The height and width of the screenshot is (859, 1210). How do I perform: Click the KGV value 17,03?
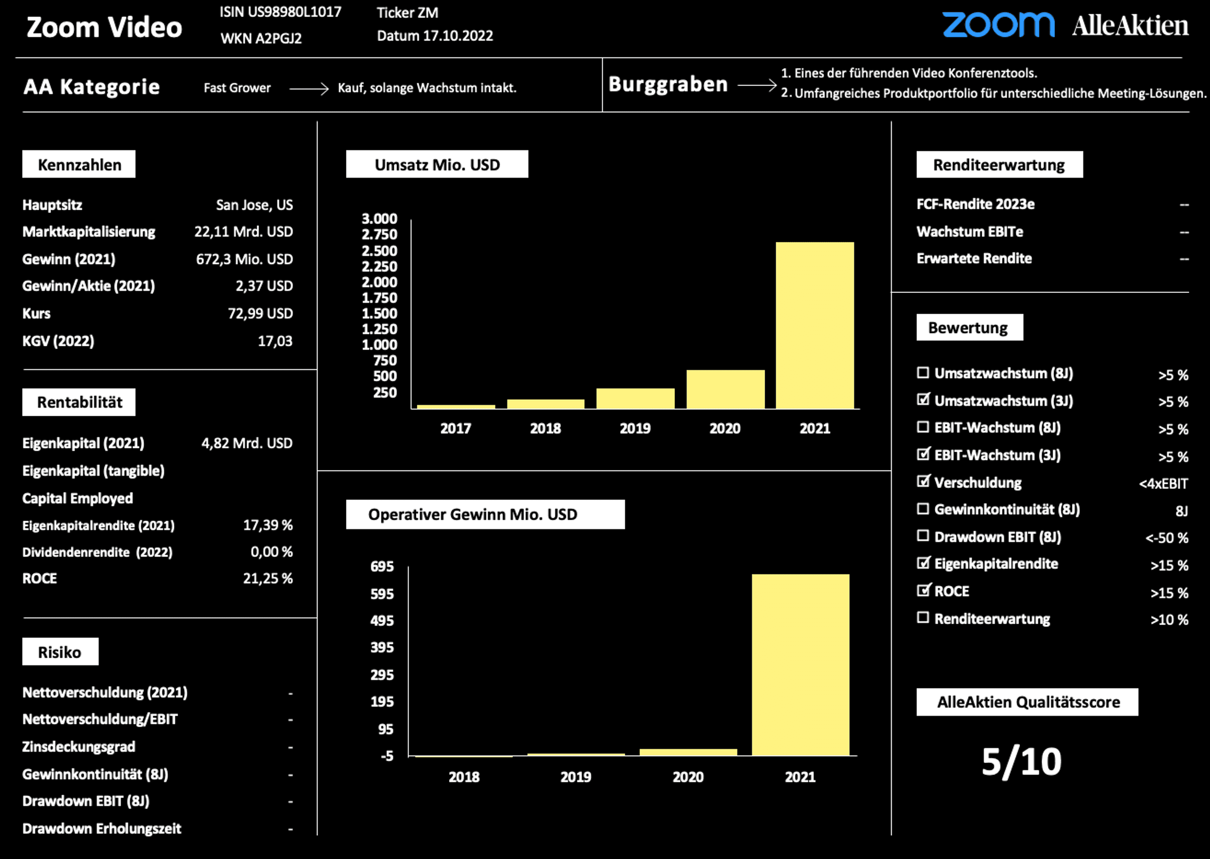click(x=275, y=341)
